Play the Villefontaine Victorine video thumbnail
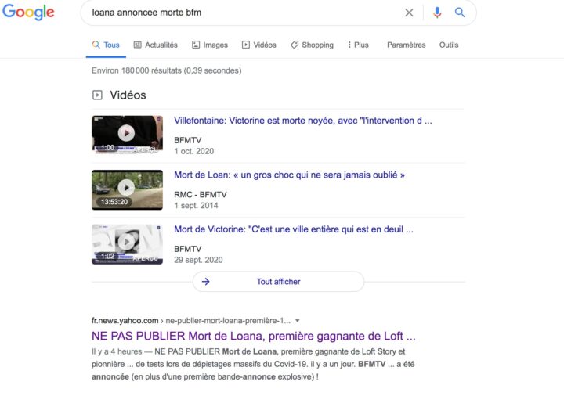This screenshot has width=564, height=396. tap(127, 135)
